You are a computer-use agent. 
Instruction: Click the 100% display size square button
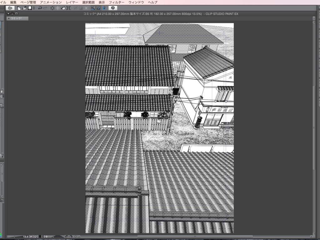pyautogui.click(x=40, y=236)
